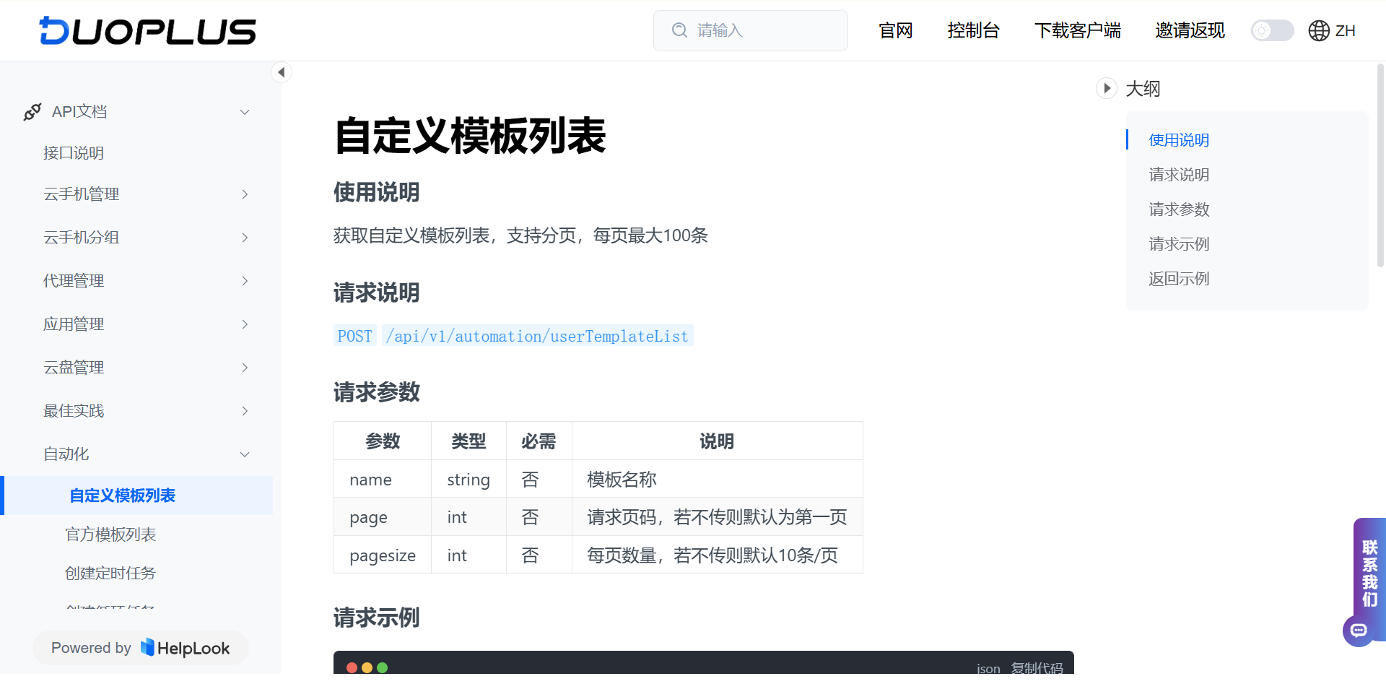Click the globe language icon
This screenshot has width=1386, height=684.
(x=1319, y=30)
